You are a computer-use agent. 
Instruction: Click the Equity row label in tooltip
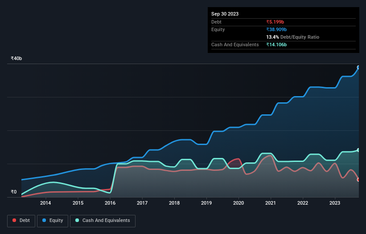pos(218,29)
